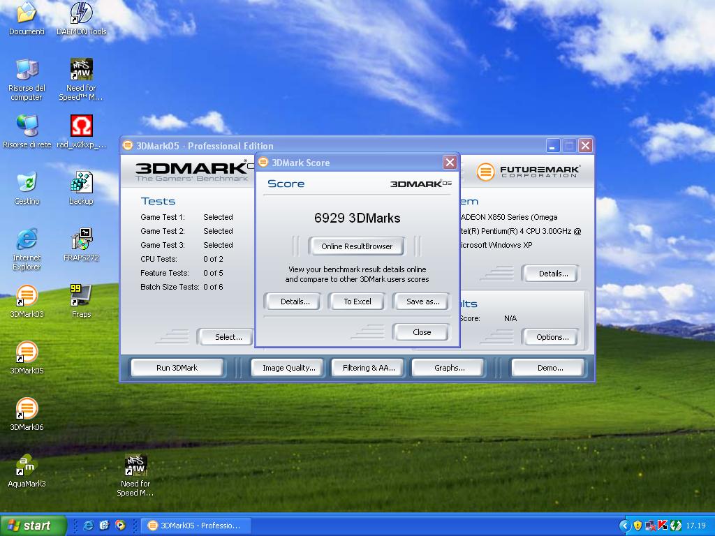715x536 pixels.
Task: Open the FRAPS272 archive icon
Action: tap(82, 239)
